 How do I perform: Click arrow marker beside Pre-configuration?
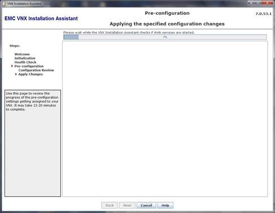click(12, 66)
